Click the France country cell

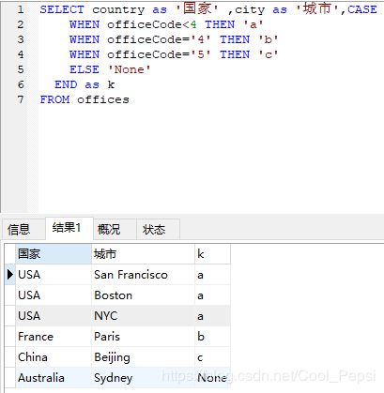click(54, 337)
